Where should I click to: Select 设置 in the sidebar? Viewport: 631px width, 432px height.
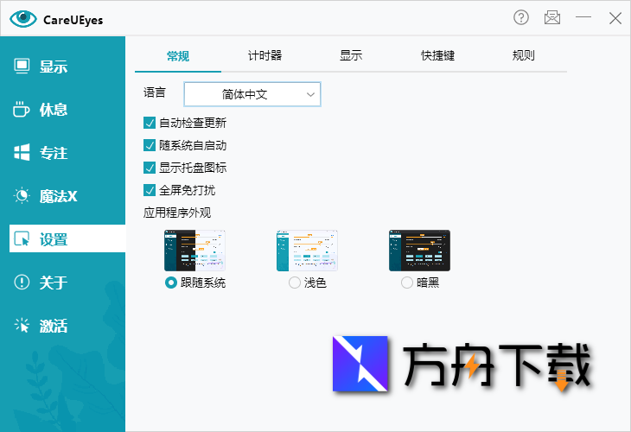pos(67,238)
